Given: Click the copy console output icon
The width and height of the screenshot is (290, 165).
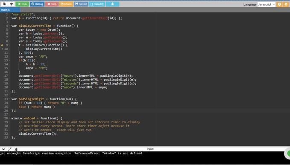Looking at the screenshot, I should pos(16,149).
